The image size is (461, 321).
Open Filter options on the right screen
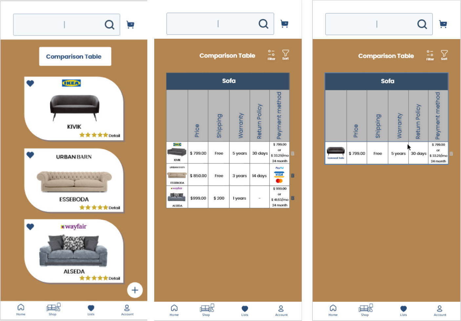[430, 55]
